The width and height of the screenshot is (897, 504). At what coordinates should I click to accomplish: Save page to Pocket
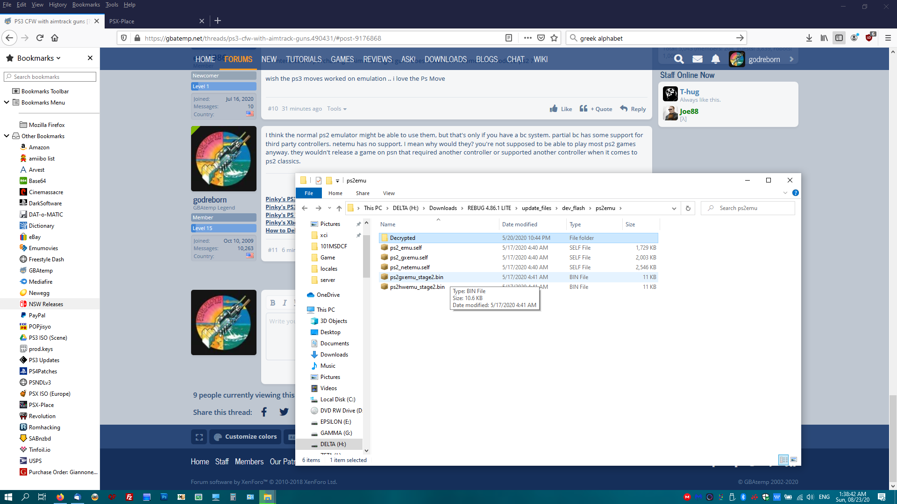541,38
